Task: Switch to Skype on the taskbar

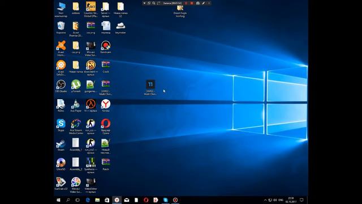Action: click(165, 200)
